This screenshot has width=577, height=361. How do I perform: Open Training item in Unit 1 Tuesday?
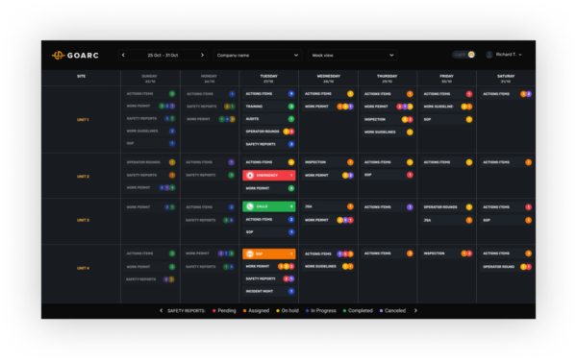pyautogui.click(x=269, y=107)
